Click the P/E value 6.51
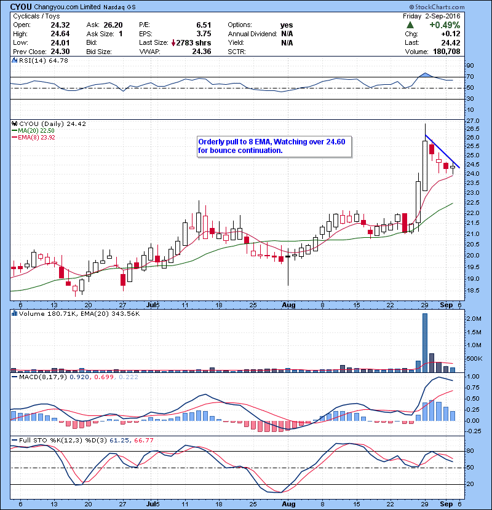The height and width of the screenshot is (510, 492). pyautogui.click(x=204, y=25)
